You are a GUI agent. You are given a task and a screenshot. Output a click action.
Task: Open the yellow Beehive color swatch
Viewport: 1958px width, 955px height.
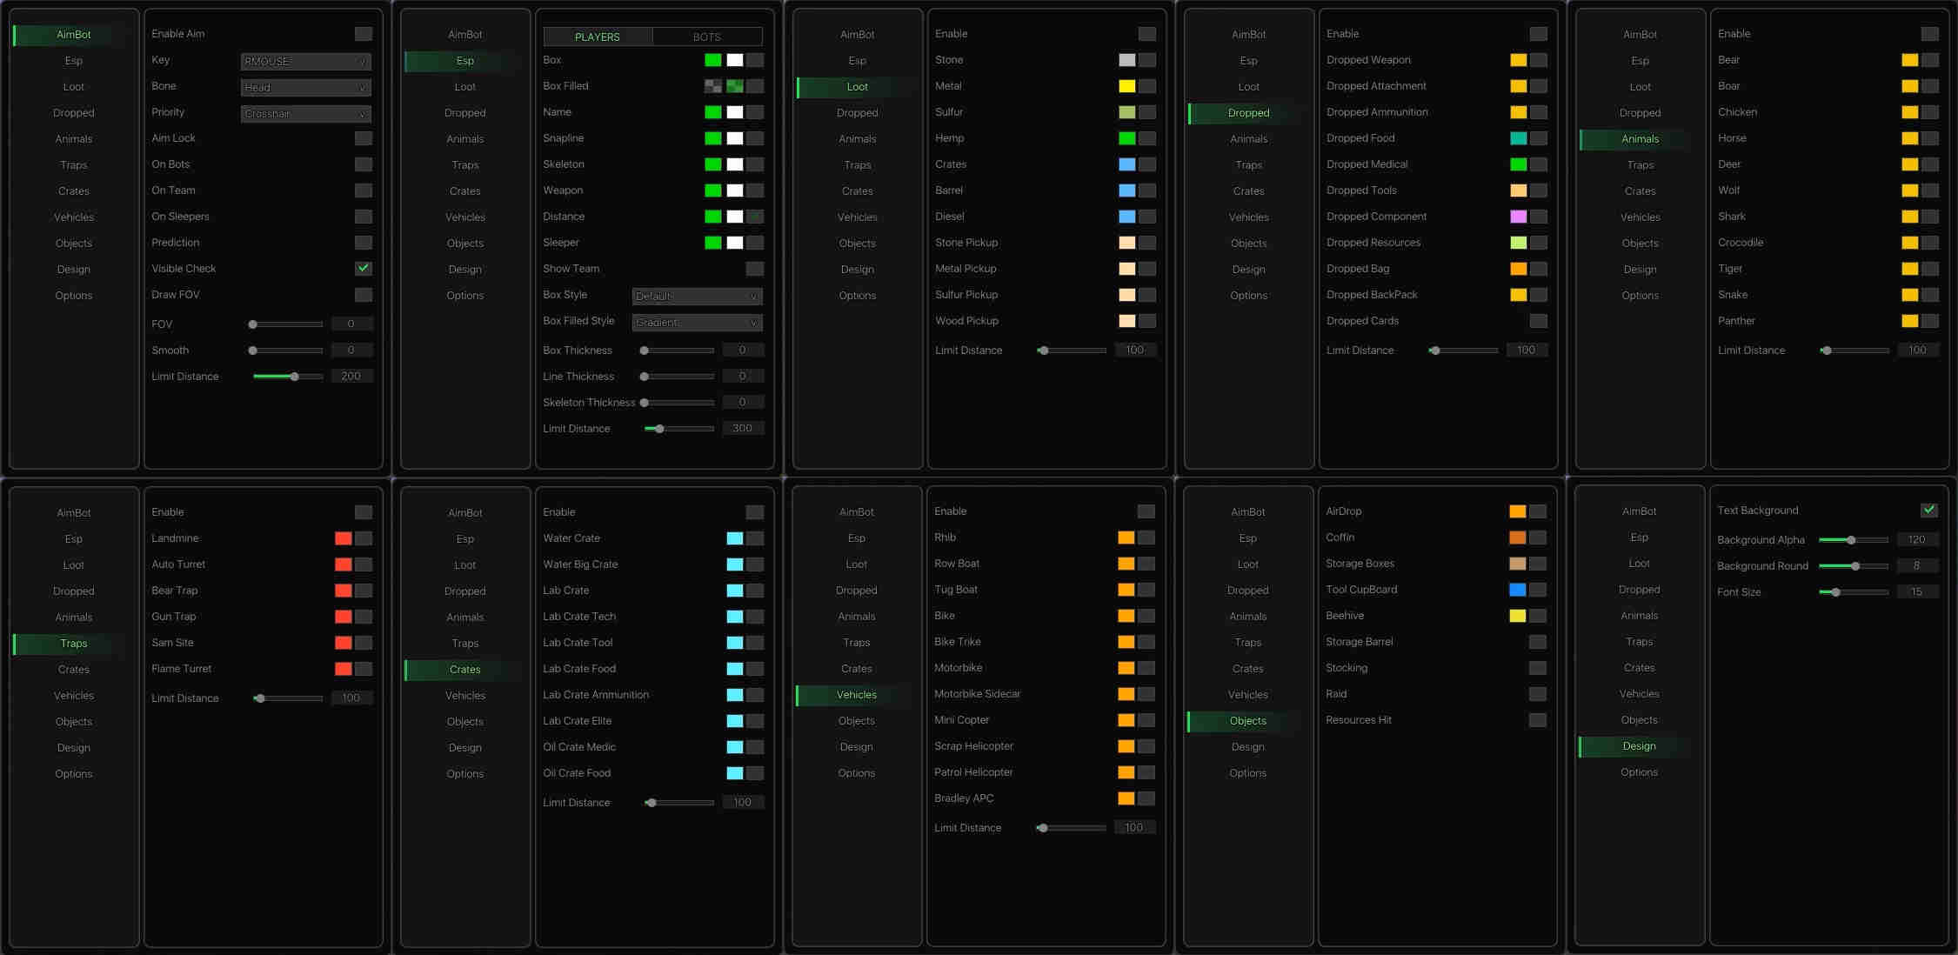point(1518,616)
